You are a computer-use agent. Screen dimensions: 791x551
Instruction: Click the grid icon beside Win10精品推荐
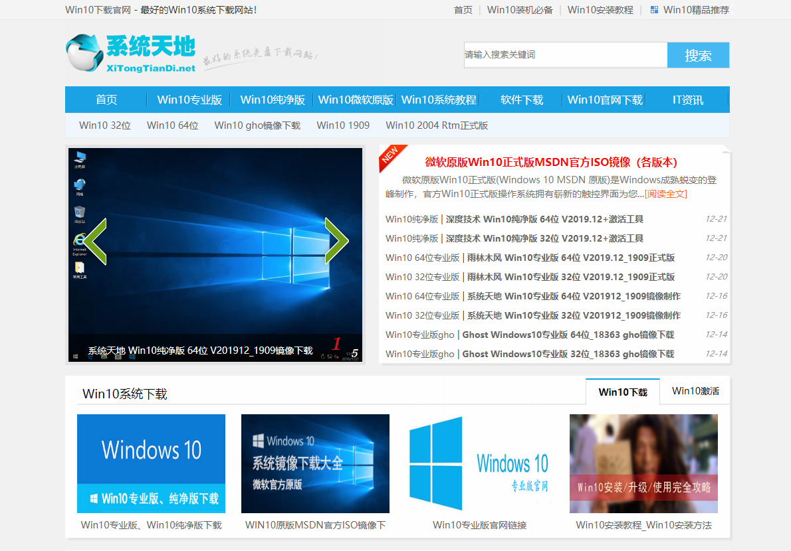(x=654, y=9)
